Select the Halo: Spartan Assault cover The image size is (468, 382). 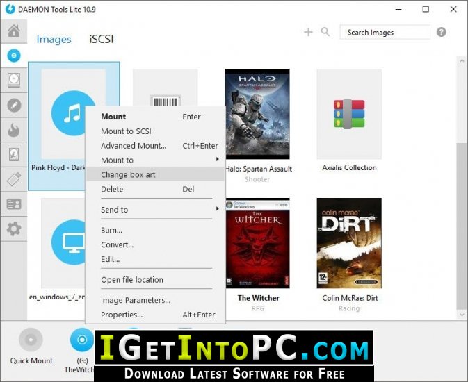click(257, 114)
